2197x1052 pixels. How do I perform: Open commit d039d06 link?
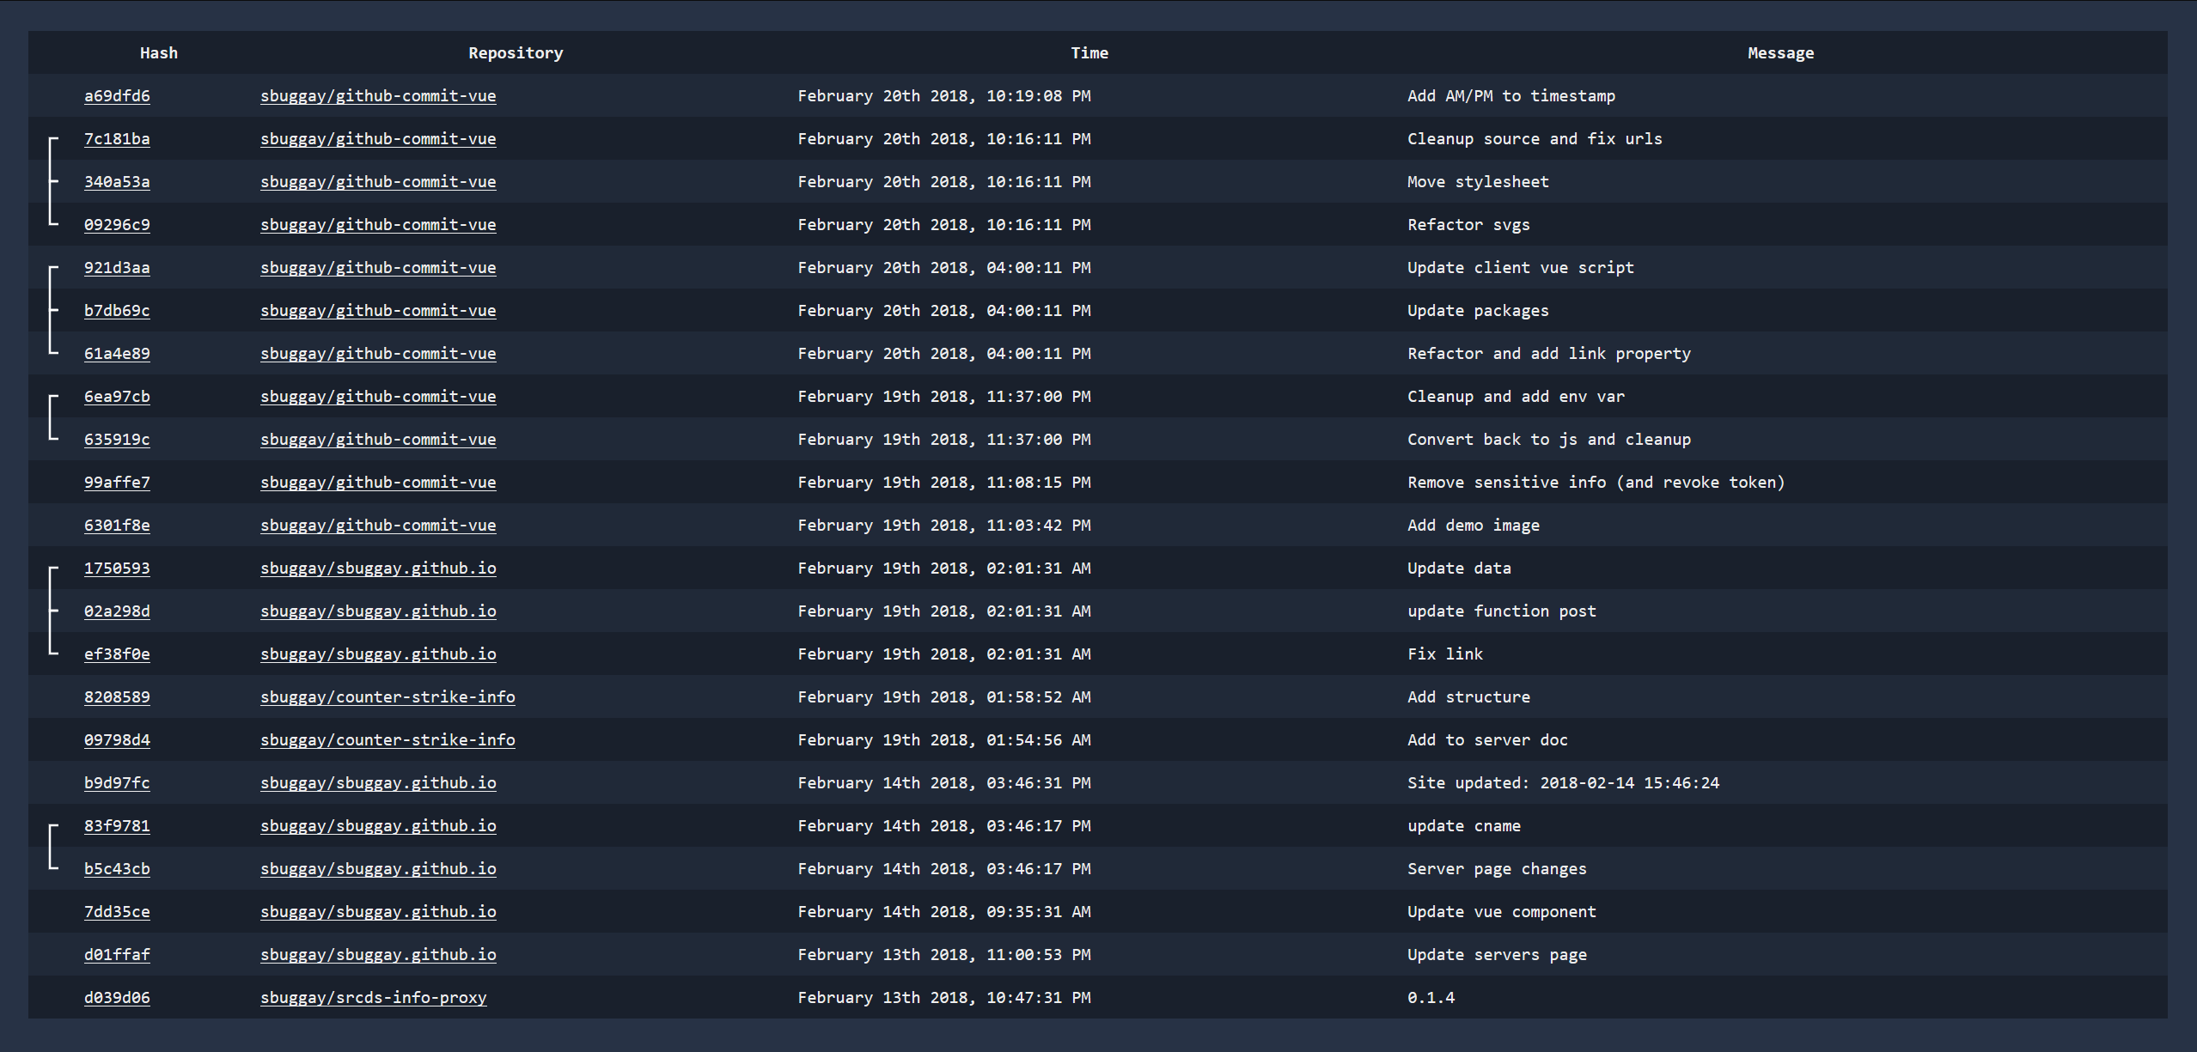tap(117, 998)
